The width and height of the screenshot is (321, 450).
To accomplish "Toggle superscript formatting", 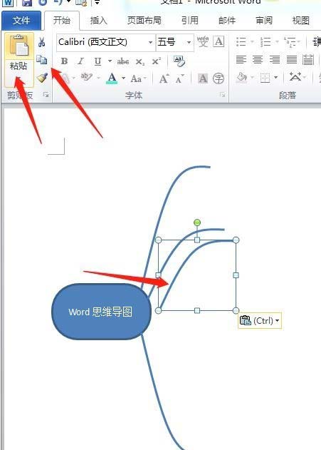I will (157, 61).
